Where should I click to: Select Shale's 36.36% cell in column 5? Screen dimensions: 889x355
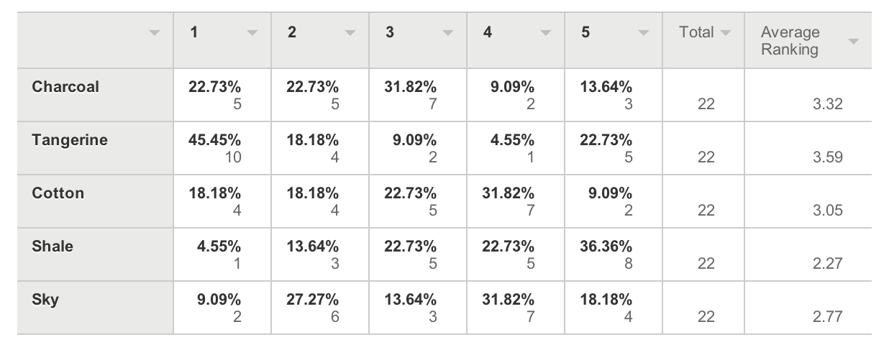pos(606,246)
